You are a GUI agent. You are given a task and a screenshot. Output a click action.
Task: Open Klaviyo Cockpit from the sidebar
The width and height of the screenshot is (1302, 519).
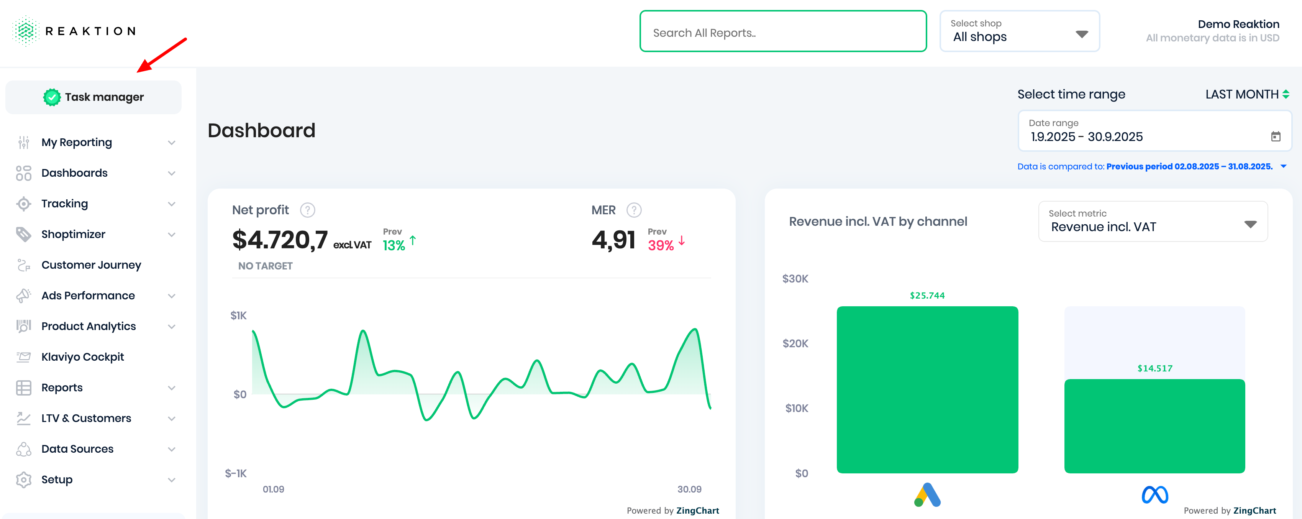(82, 357)
